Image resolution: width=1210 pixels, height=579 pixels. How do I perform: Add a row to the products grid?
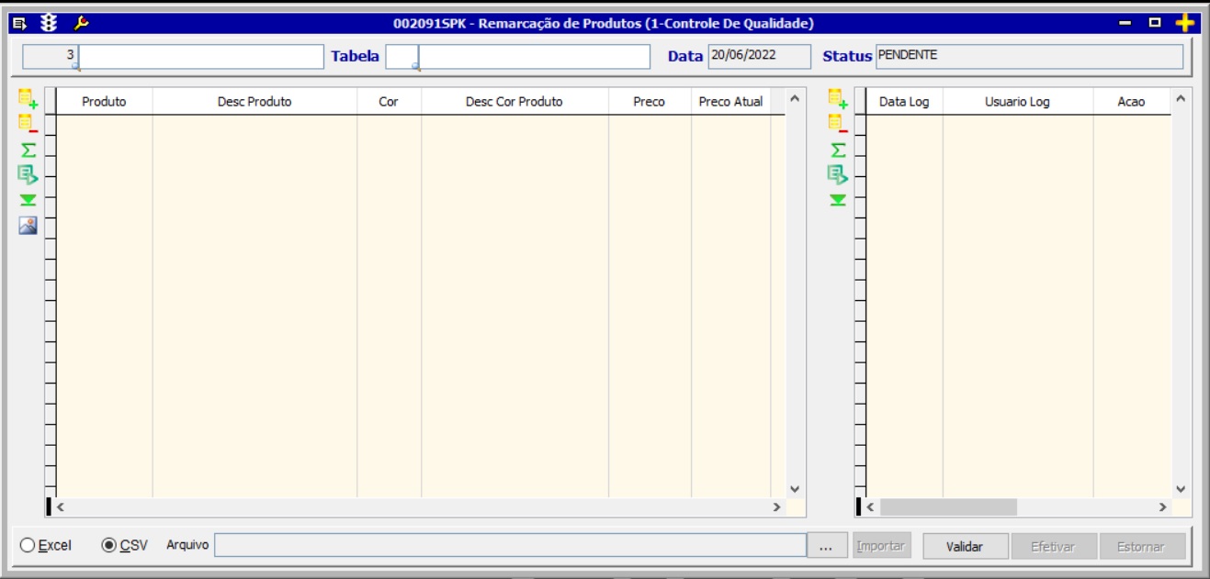point(28,98)
